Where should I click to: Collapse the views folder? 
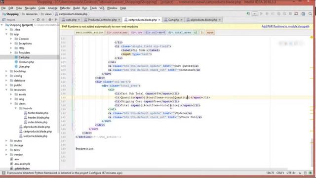(11, 104)
